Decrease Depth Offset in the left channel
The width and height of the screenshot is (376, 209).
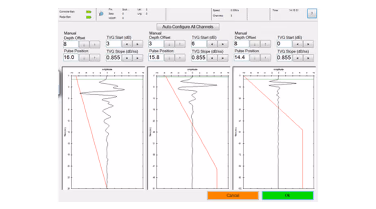[x=84, y=44]
